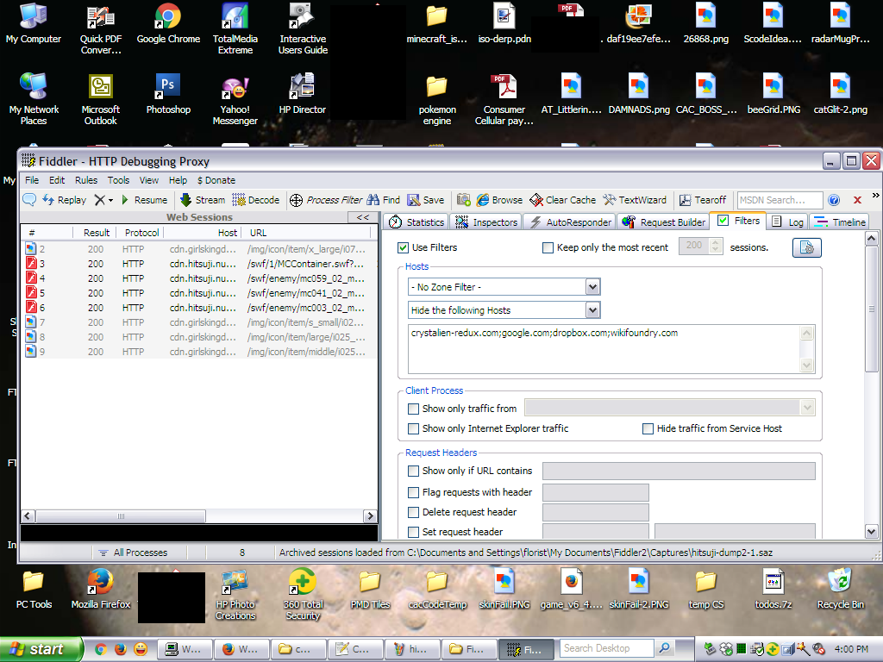Image resolution: width=883 pixels, height=662 pixels.
Task: Switch to the Statistics tab
Action: (416, 222)
